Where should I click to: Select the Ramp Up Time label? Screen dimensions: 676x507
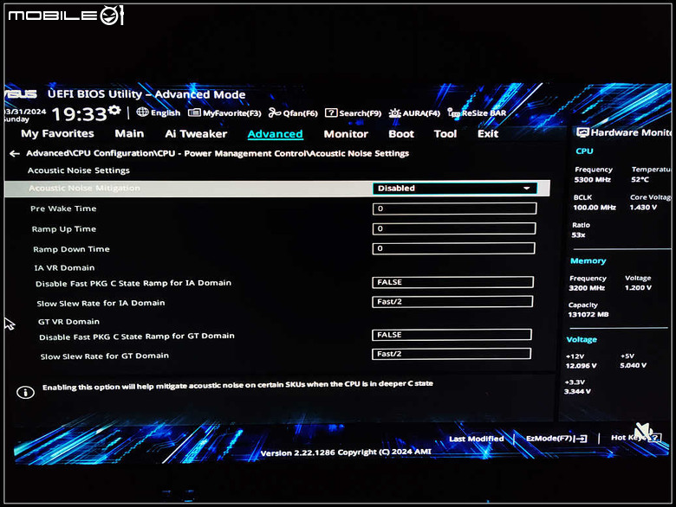[64, 229]
